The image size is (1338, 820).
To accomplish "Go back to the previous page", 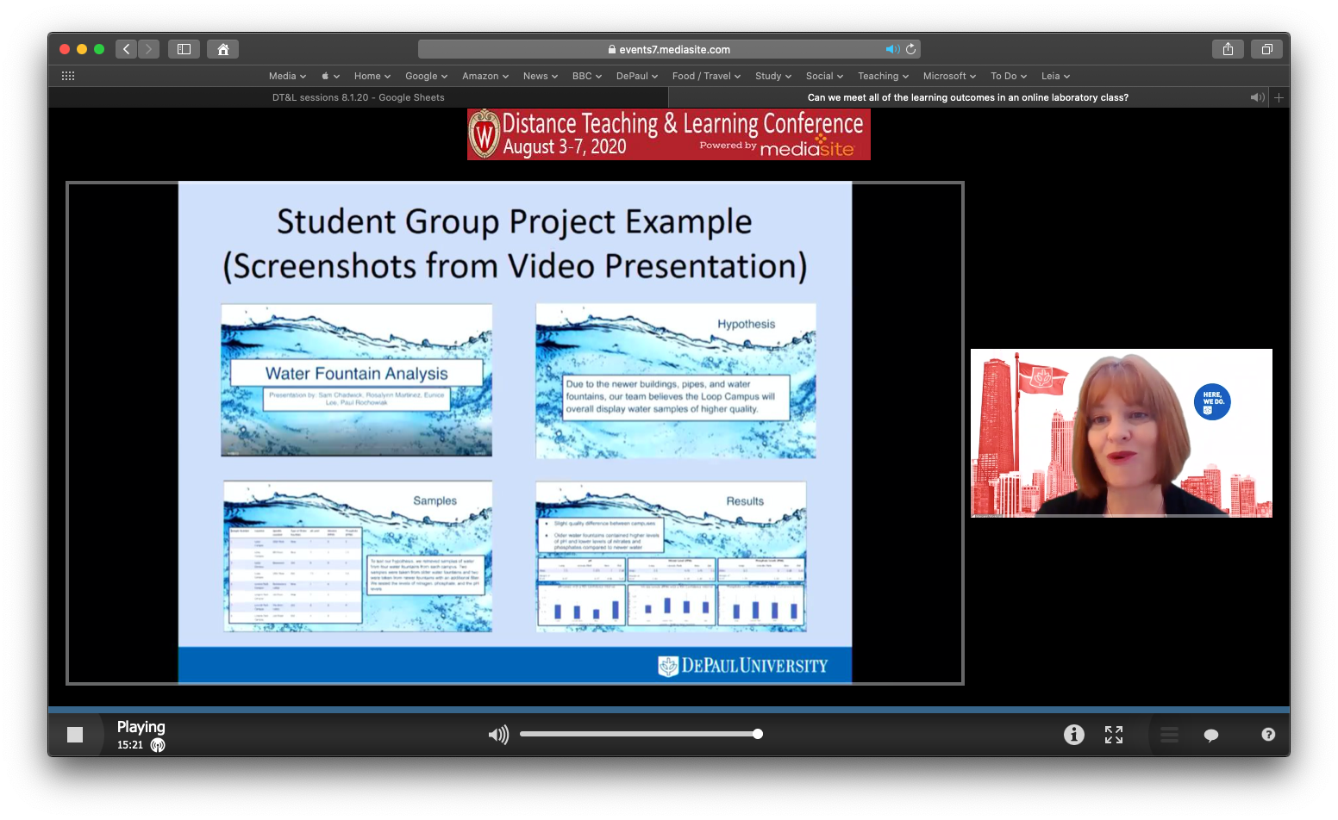I will 127,49.
